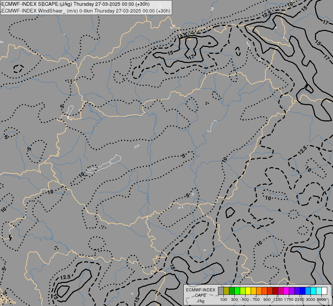Click the 'ECMWF-INDEX' legend title
The width and height of the screenshot is (333, 306).
pos(200,290)
